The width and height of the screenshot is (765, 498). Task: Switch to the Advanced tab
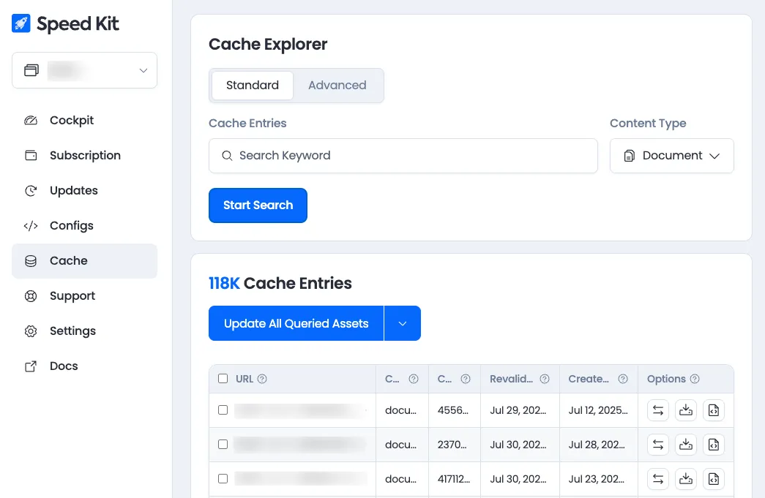coord(337,86)
